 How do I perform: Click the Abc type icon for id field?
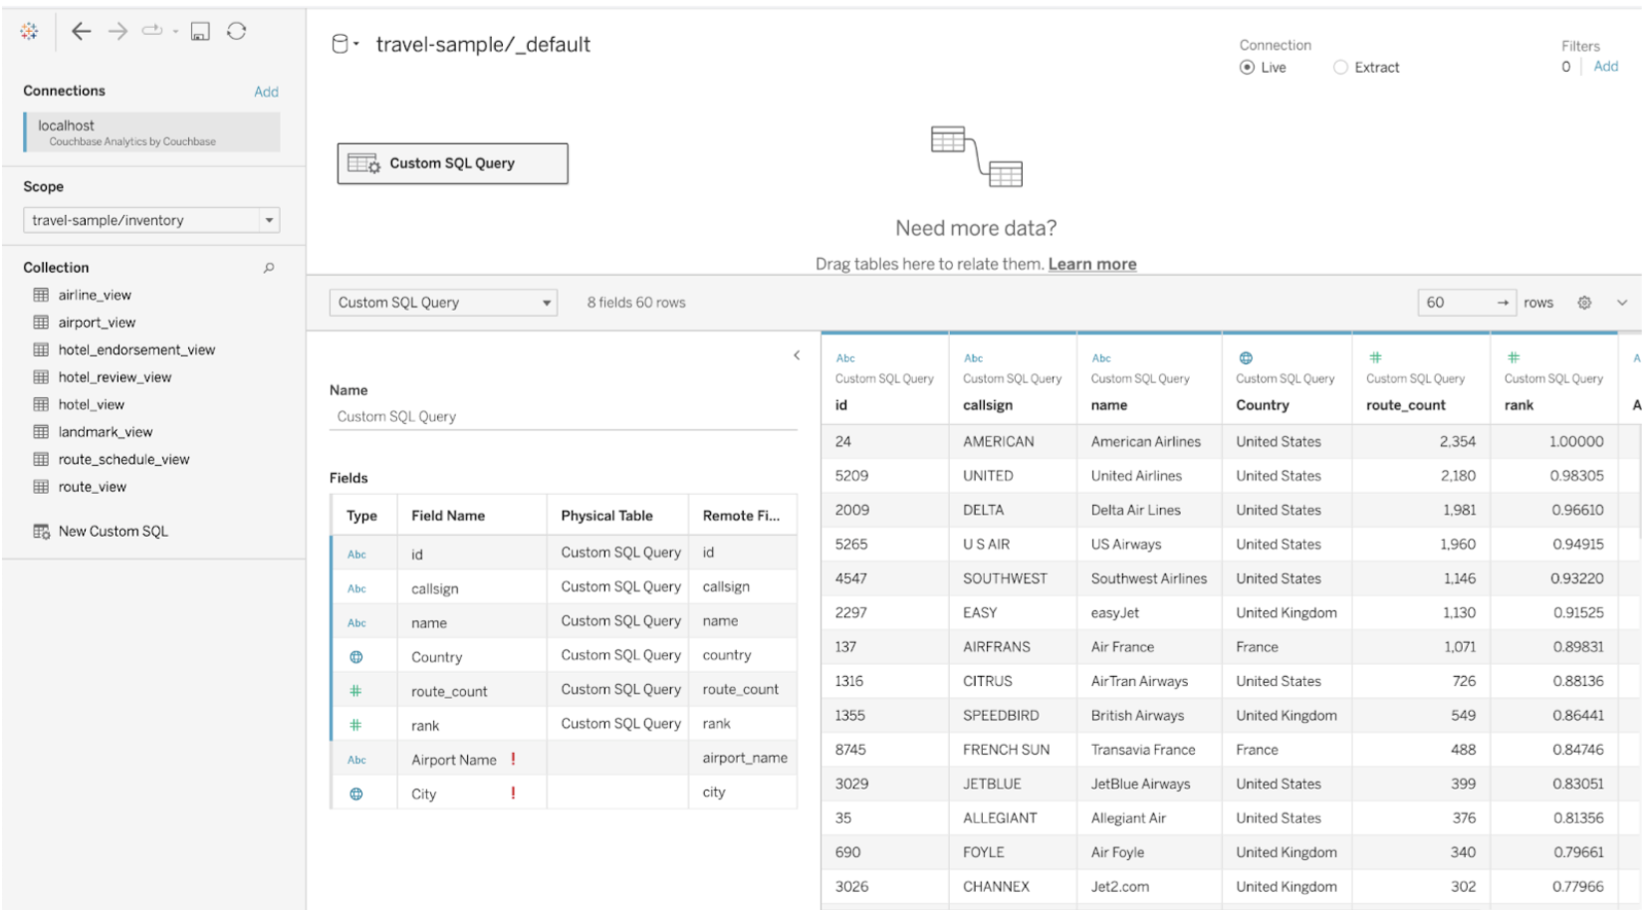pyautogui.click(x=356, y=555)
